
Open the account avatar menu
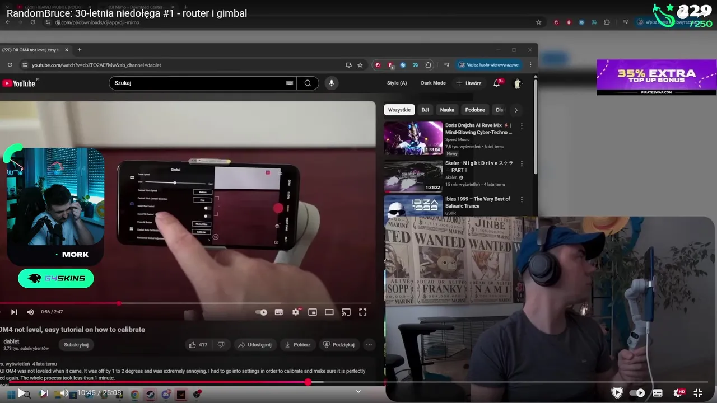click(518, 83)
